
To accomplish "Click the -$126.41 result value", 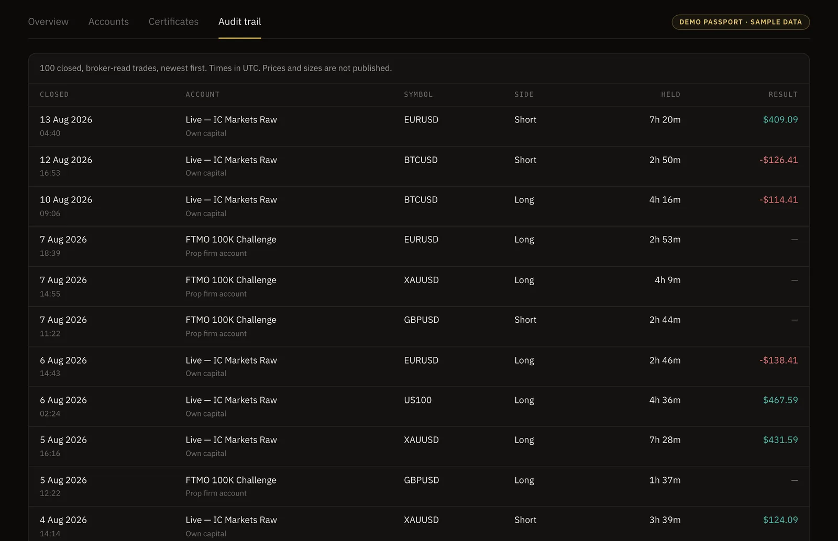I will pos(779,160).
